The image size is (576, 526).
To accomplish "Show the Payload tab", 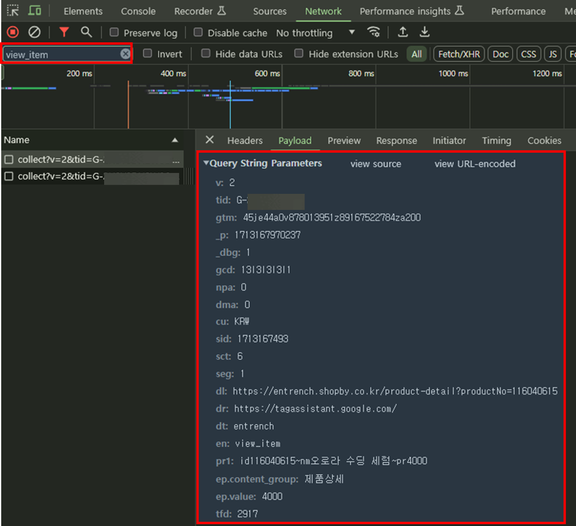I will coord(295,141).
